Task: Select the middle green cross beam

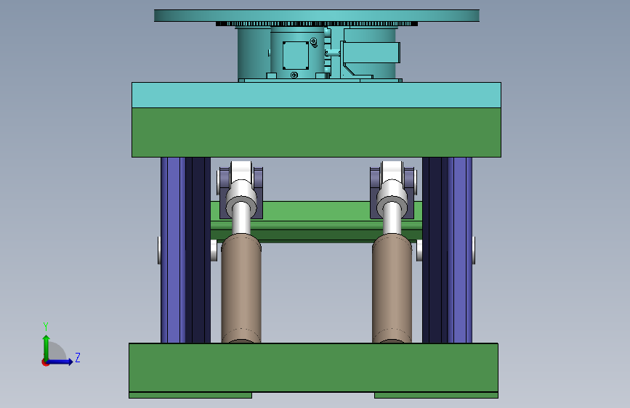Action: (x=316, y=221)
